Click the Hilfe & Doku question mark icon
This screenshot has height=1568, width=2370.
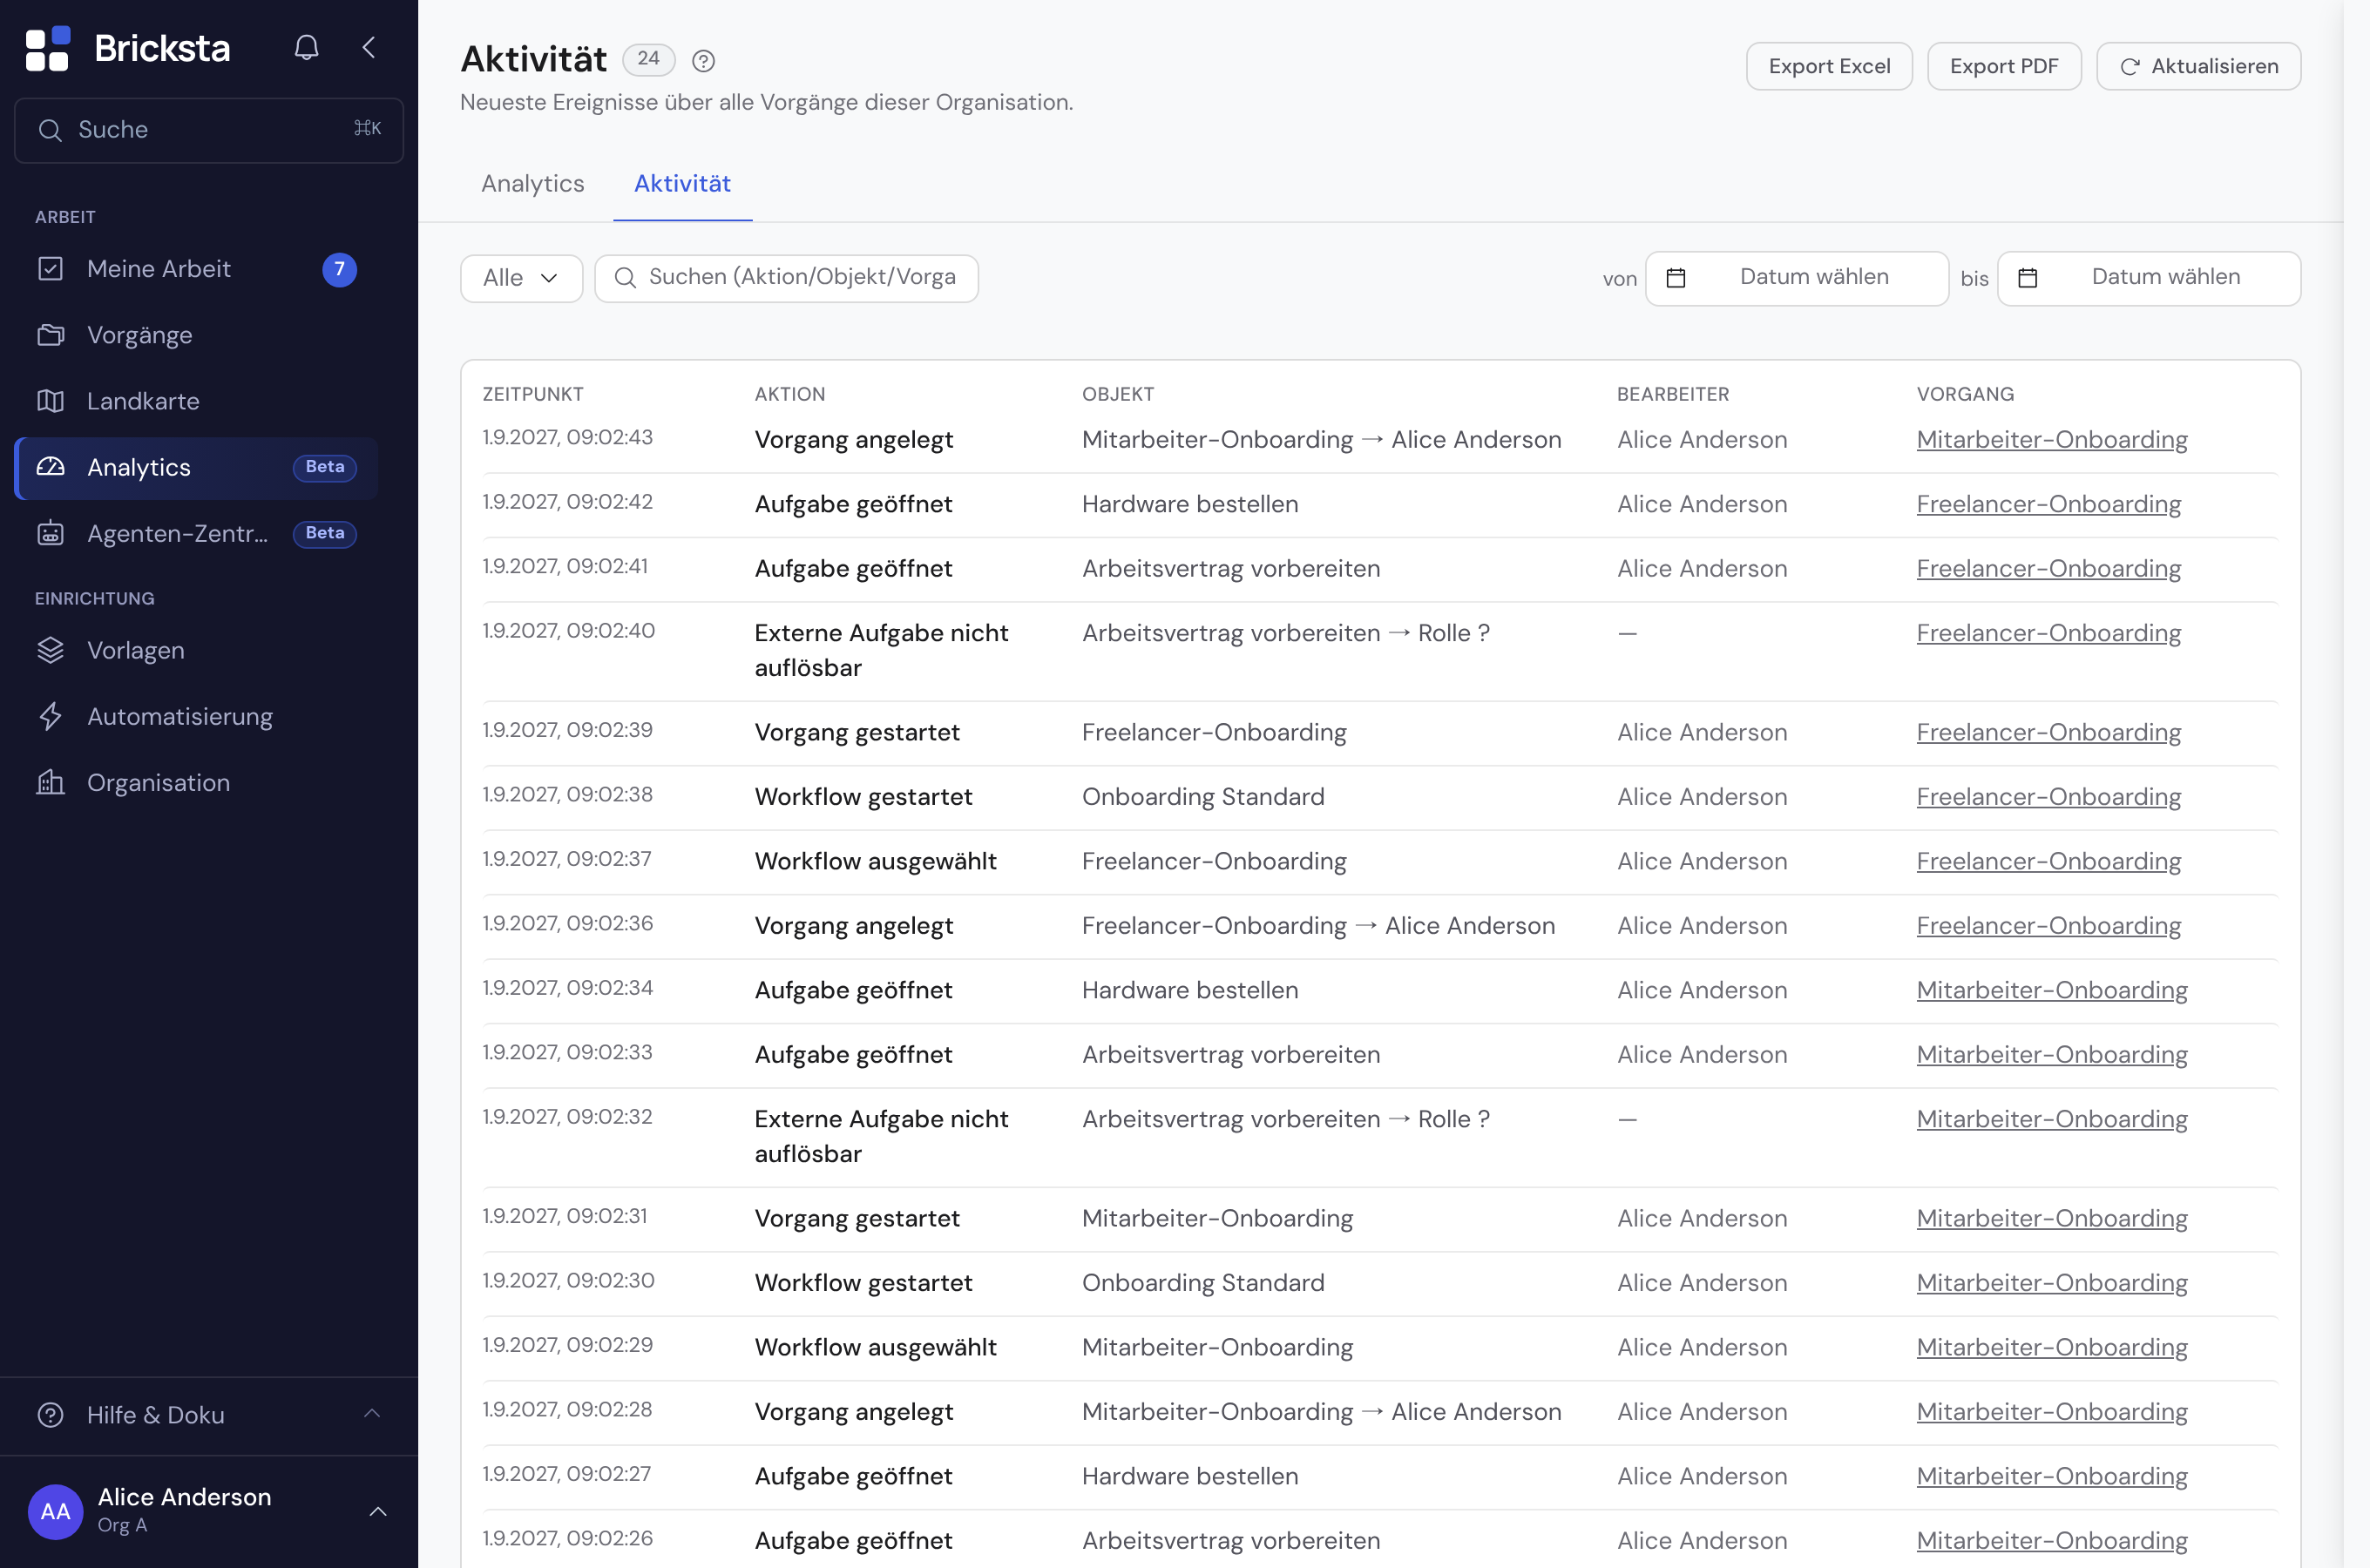tap(50, 1415)
